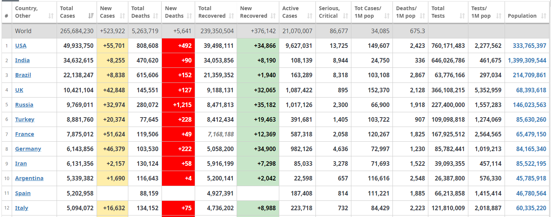
Task: Open the Italy country link
Action: [22, 208]
